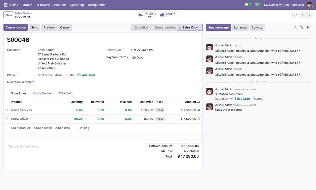Open the activities clock icon with 17 badge
This screenshot has width=316, height=190.
(257, 4)
